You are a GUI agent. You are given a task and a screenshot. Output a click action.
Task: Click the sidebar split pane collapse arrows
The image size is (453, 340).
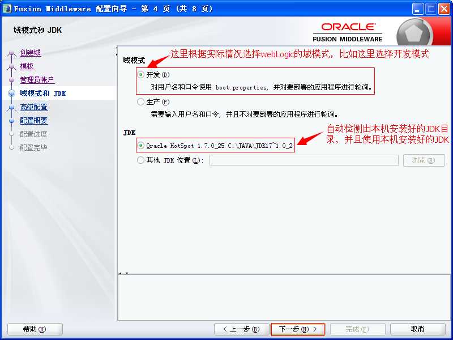[117, 51]
